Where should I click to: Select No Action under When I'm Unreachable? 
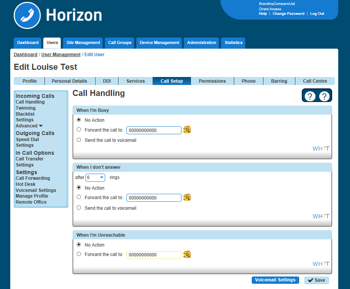click(x=79, y=244)
